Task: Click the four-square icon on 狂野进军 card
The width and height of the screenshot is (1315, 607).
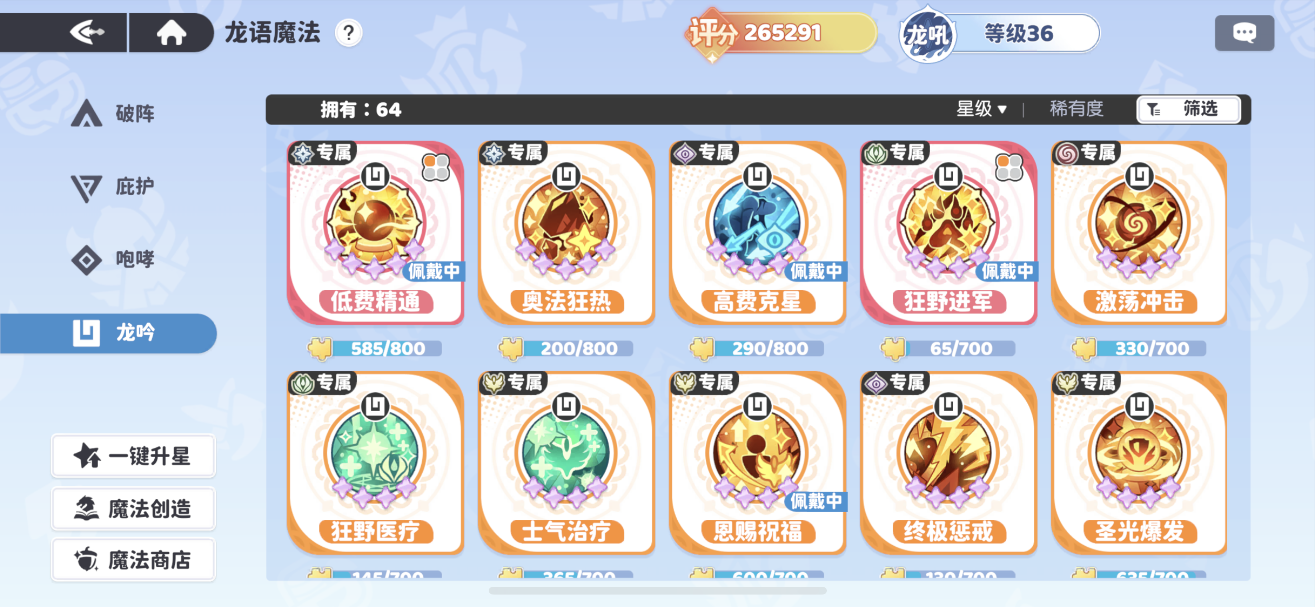Action: [1009, 167]
